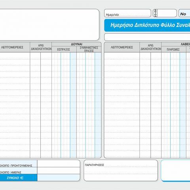Click the light blue ΣΥΝΟΛΟ total field
190x190 pixels.
(x=59, y=178)
